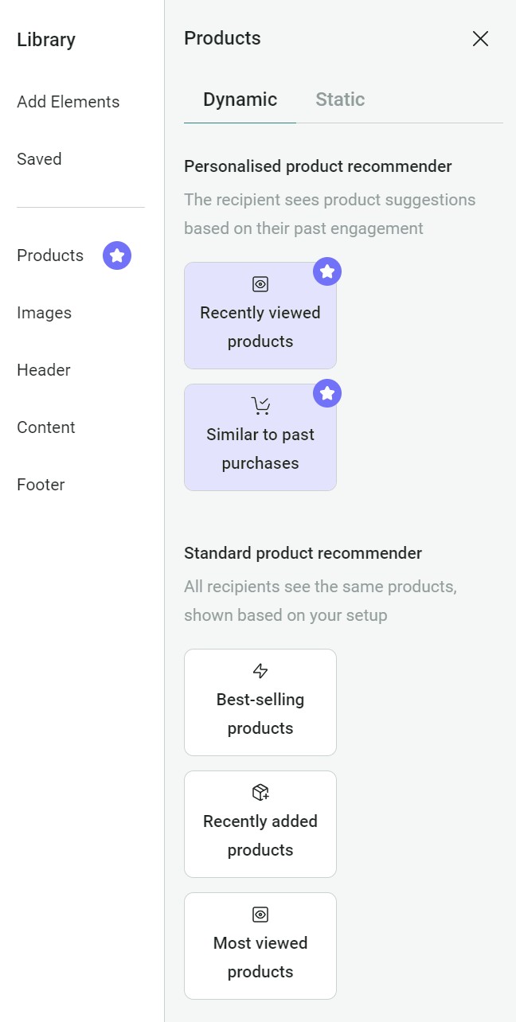Open the Products section in sidebar

tap(49, 255)
